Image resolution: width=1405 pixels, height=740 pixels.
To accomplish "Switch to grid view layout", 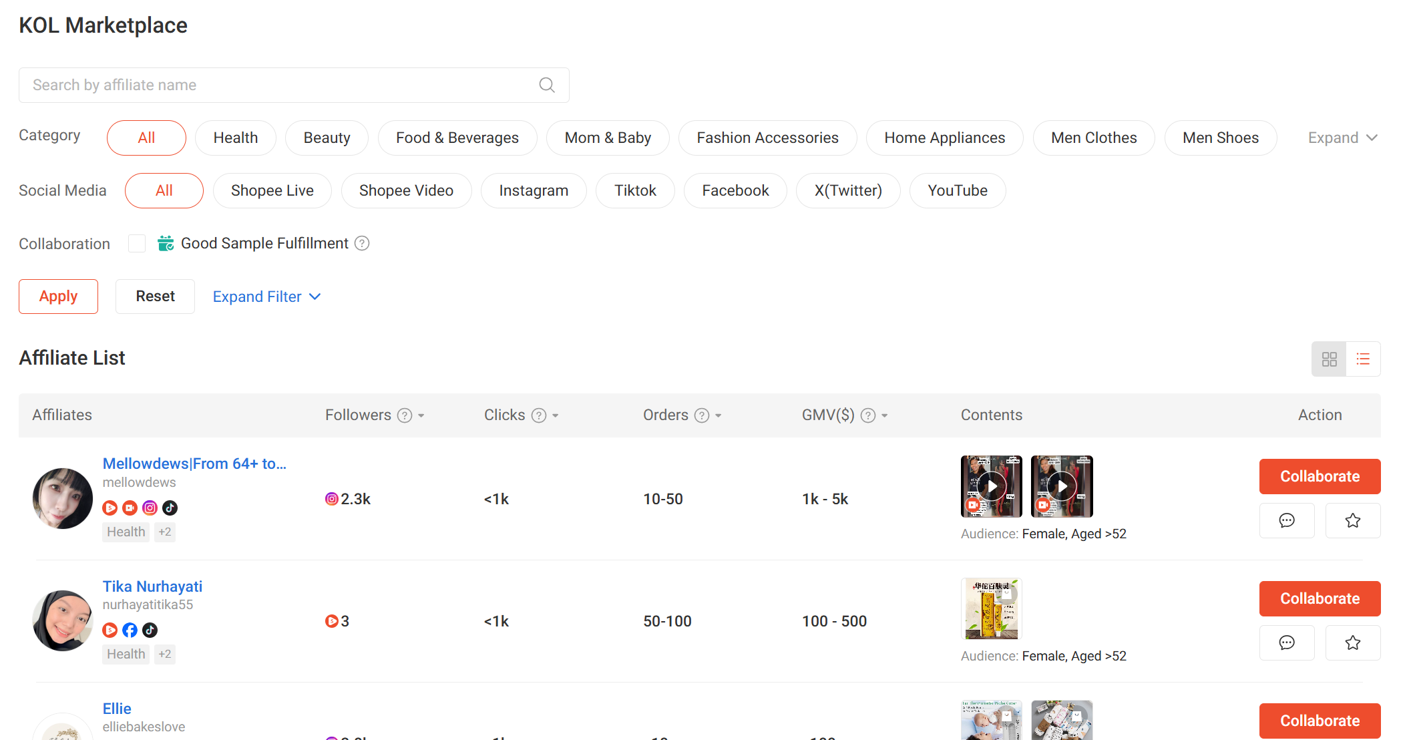I will [1329, 359].
